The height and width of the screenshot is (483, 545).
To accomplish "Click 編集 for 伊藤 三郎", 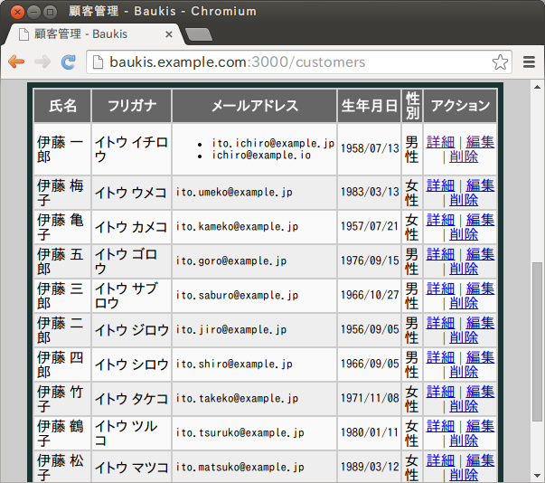I will tap(480, 289).
